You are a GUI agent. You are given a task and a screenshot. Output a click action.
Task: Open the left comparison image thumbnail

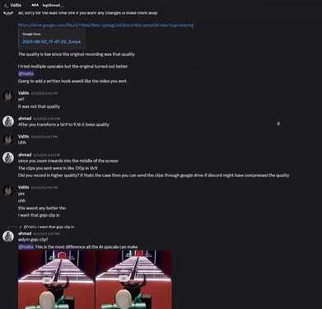click(56, 279)
